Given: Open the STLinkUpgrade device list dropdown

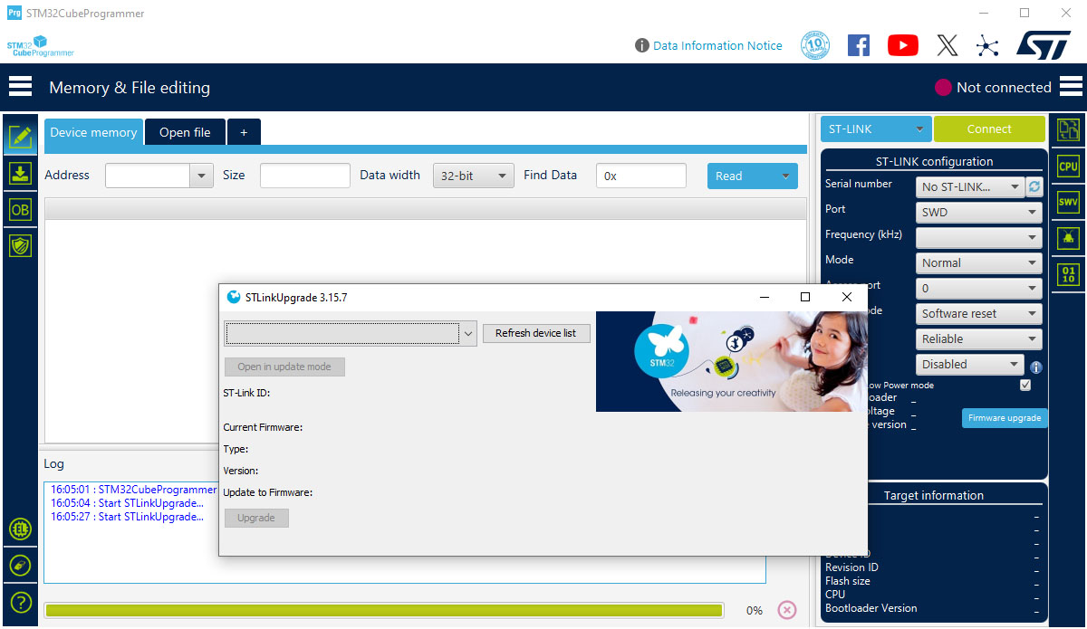Looking at the screenshot, I should coord(351,333).
